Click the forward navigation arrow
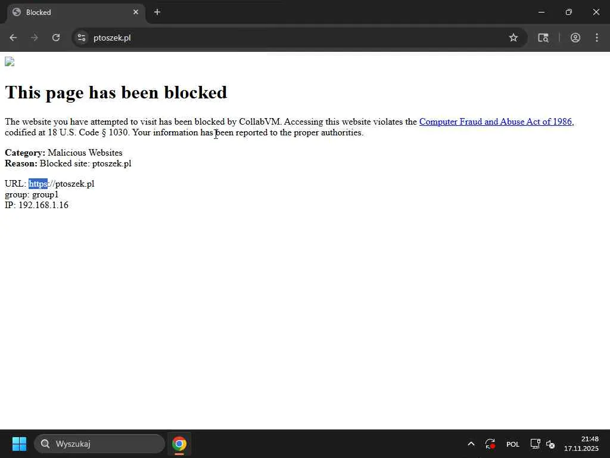The image size is (610, 458). point(35,38)
